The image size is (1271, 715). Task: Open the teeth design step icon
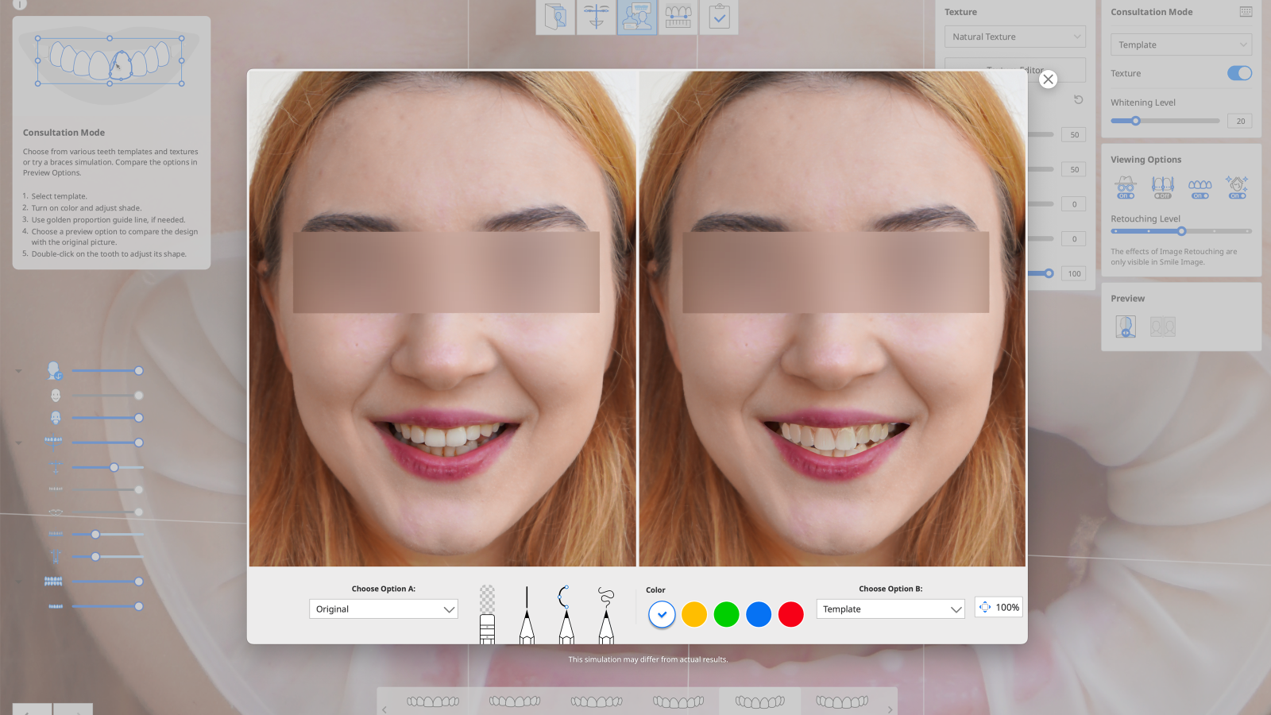678,16
